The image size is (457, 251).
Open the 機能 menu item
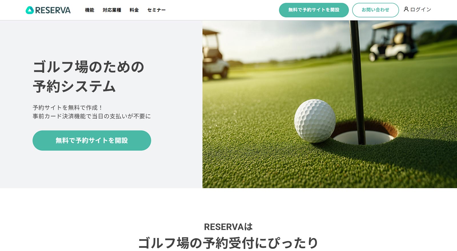pos(89,10)
